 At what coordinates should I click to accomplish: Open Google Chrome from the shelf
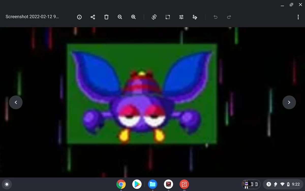click(x=121, y=184)
